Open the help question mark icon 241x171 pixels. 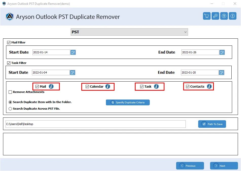pos(224,16)
